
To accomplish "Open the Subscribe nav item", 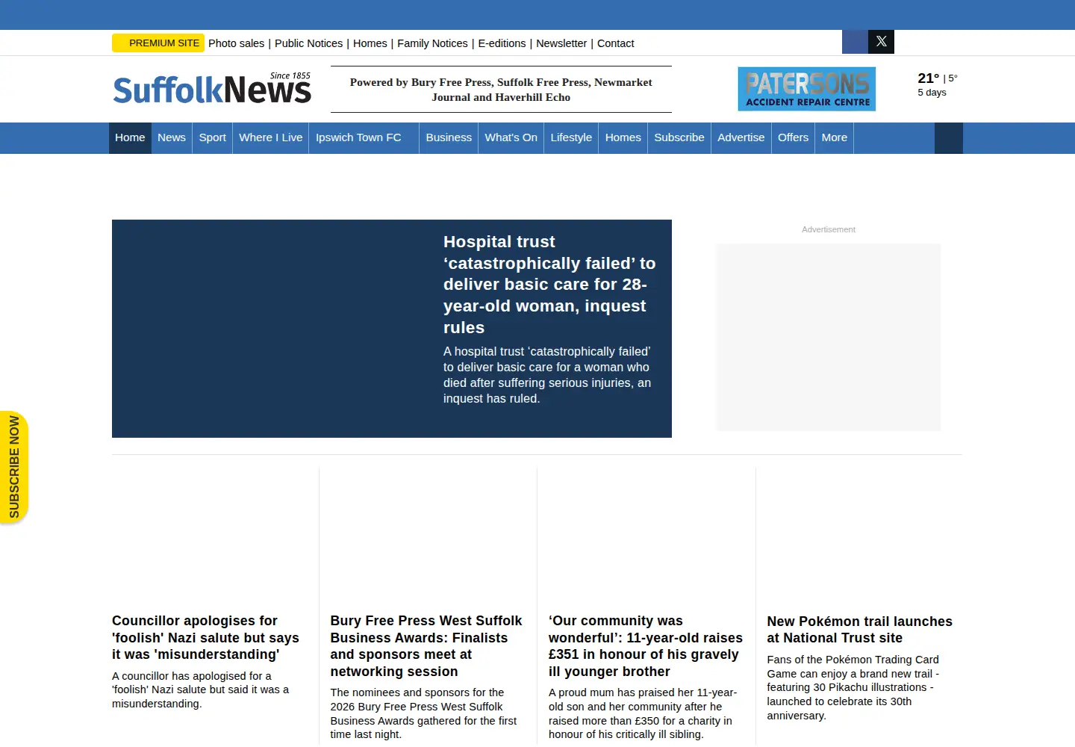I will pos(679,138).
